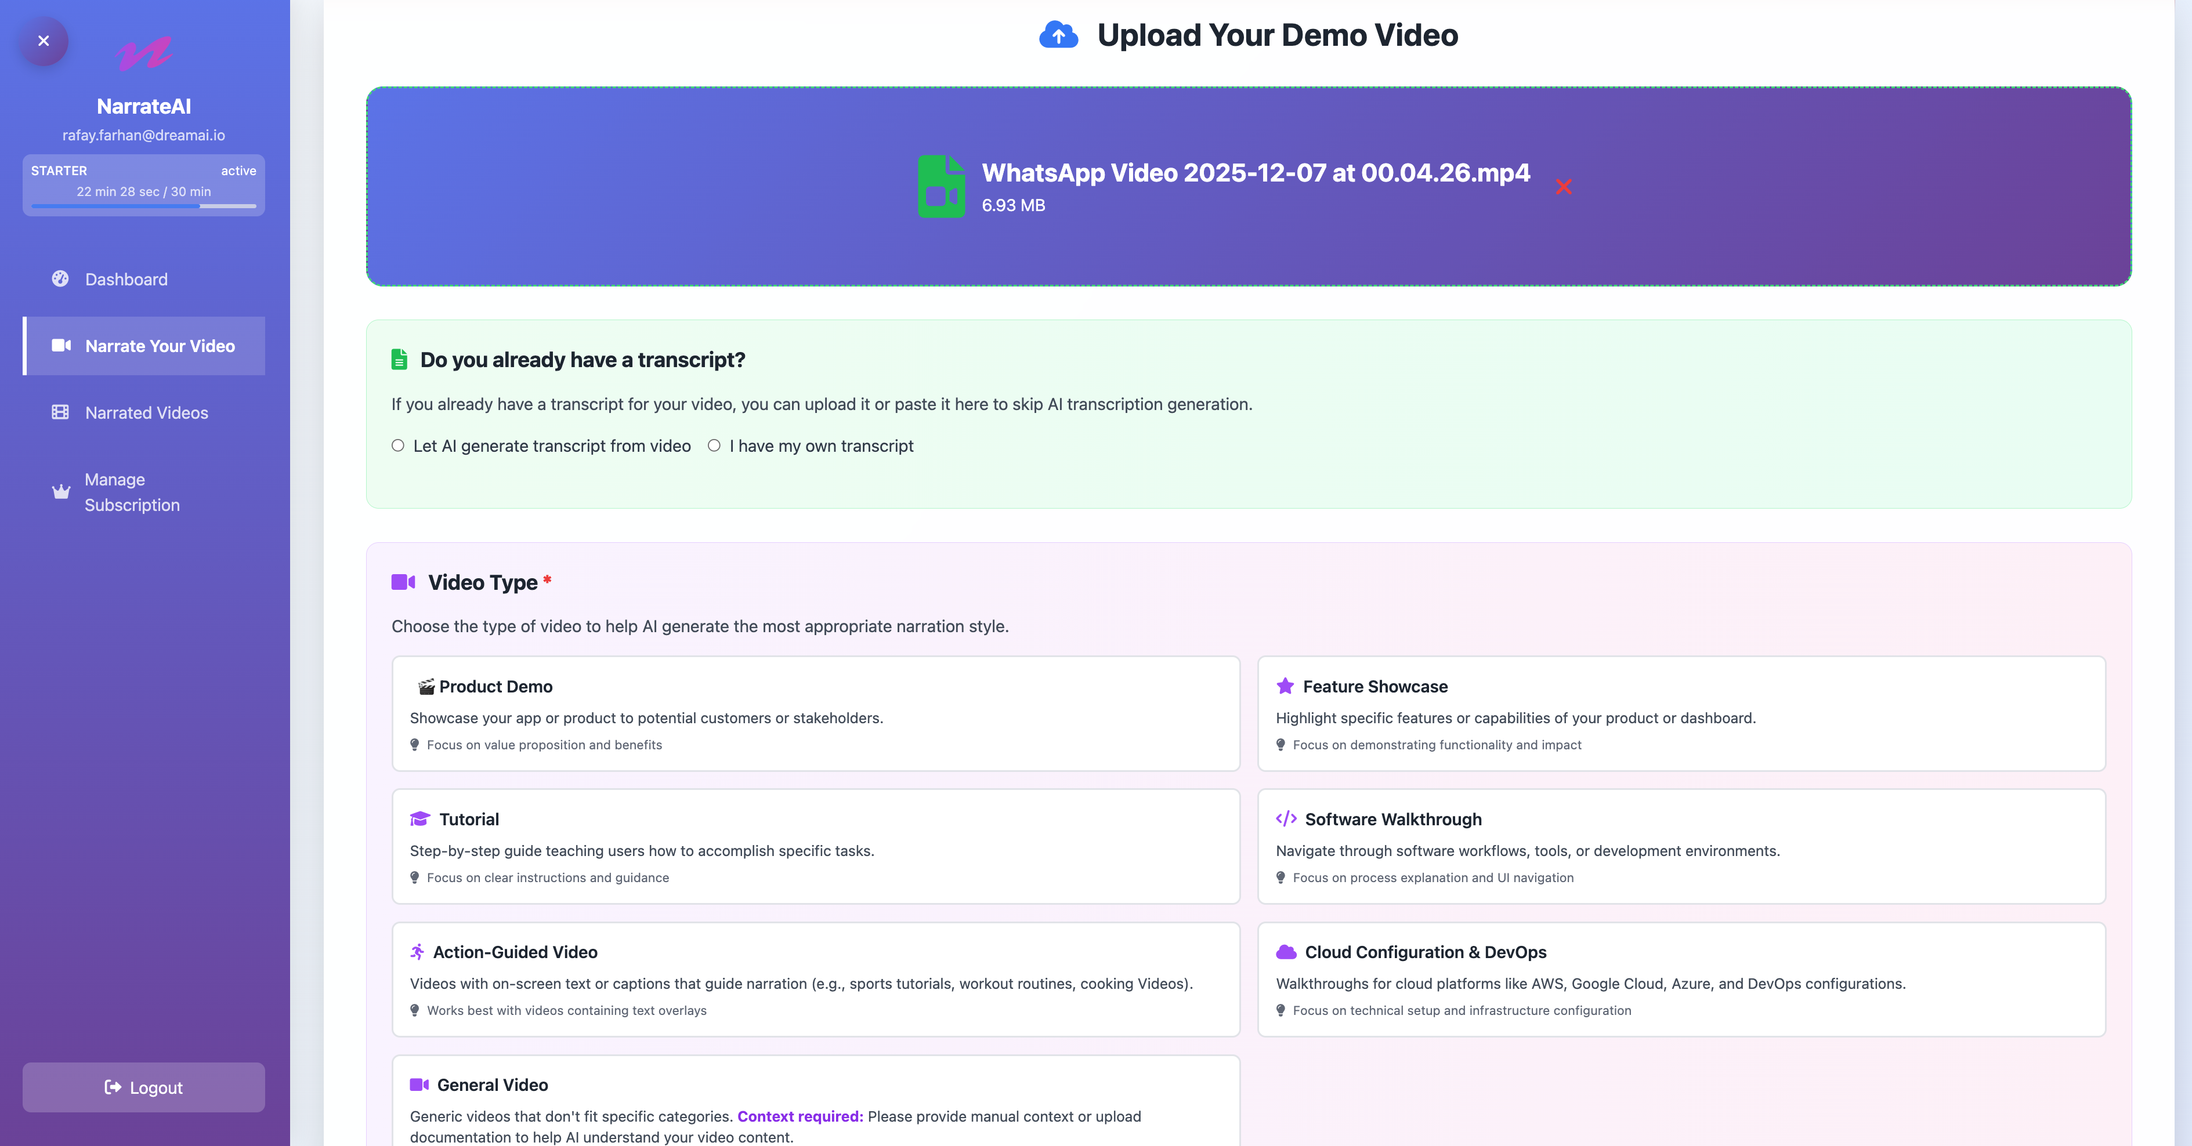Remove the uploaded WhatsApp video file
Screen dimensions: 2192x1146
click(x=1563, y=186)
